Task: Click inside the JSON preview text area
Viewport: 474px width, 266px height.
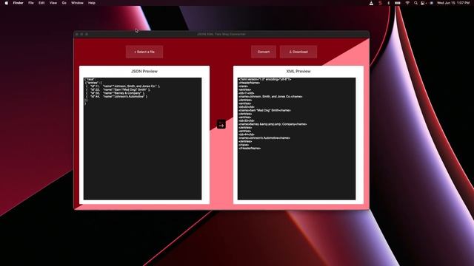Action: pos(142,139)
